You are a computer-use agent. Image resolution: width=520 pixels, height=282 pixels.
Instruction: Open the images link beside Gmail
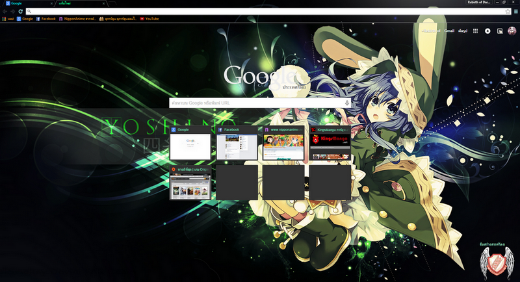coord(463,31)
